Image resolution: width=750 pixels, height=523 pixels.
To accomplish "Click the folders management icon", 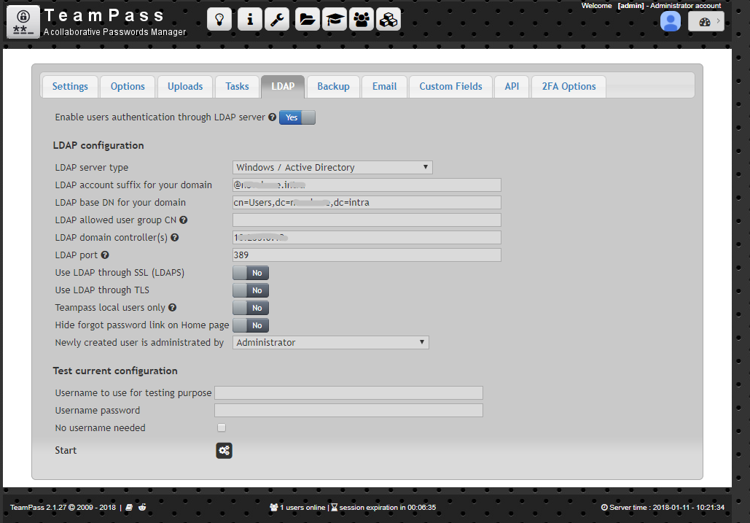I will [x=306, y=19].
